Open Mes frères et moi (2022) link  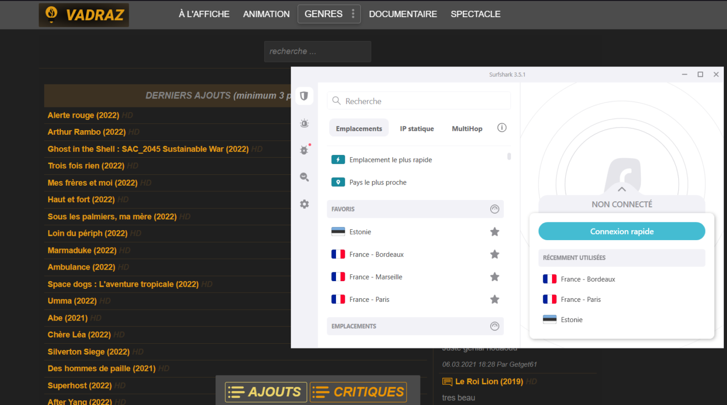click(92, 183)
